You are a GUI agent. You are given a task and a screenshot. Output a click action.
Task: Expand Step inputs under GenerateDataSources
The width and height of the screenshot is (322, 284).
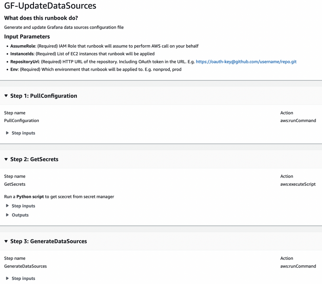point(23,279)
